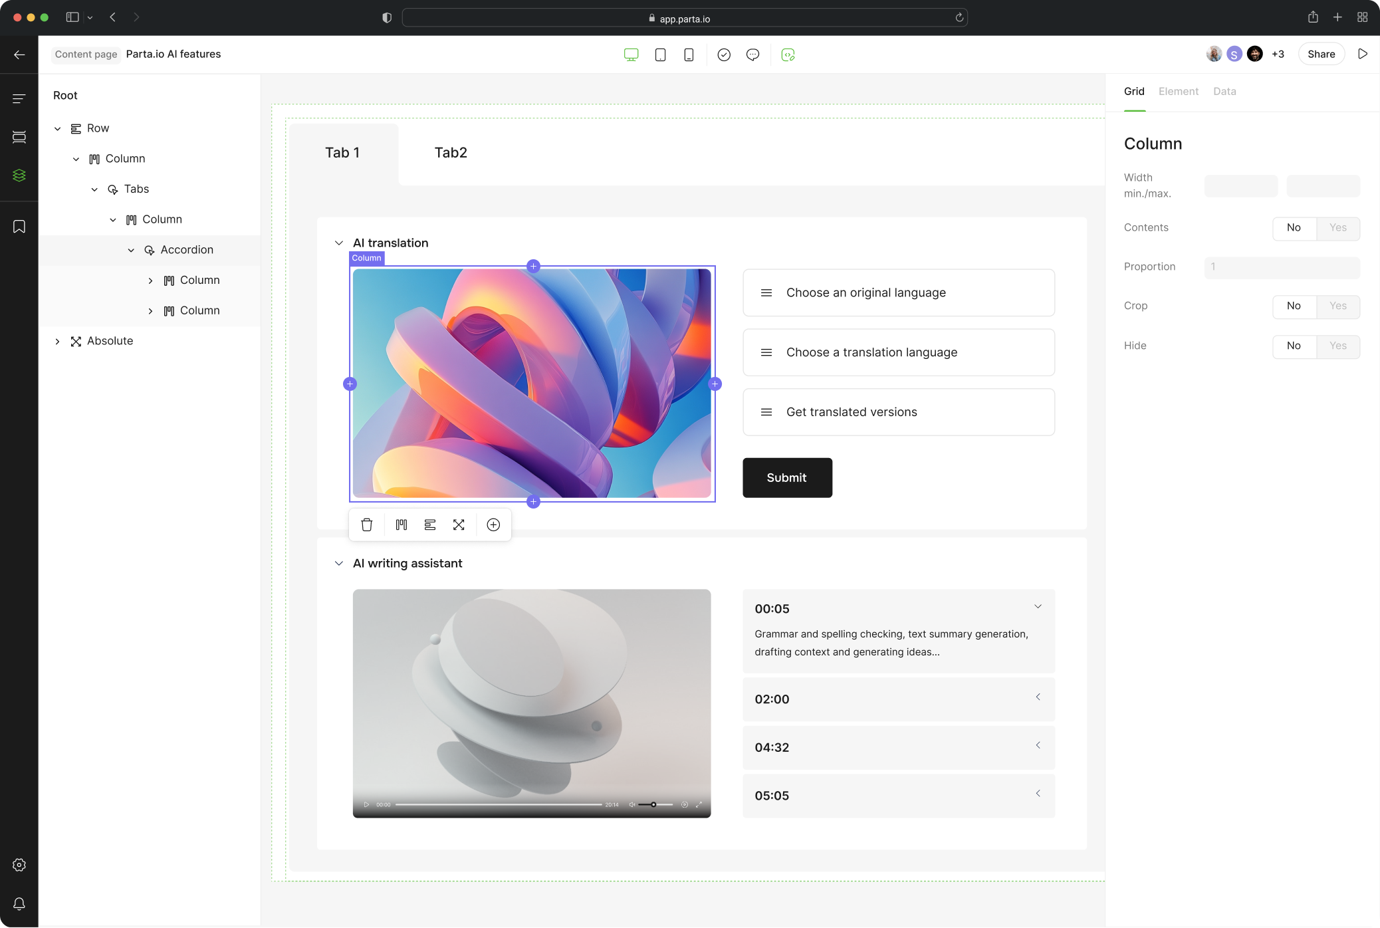Open the bookmark icon in left sidebar
Screen dimensions: 1380x928
click(x=19, y=227)
